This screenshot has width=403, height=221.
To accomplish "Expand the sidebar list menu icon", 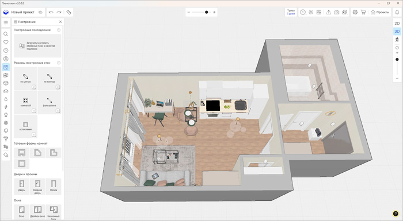I will (x=6, y=23).
